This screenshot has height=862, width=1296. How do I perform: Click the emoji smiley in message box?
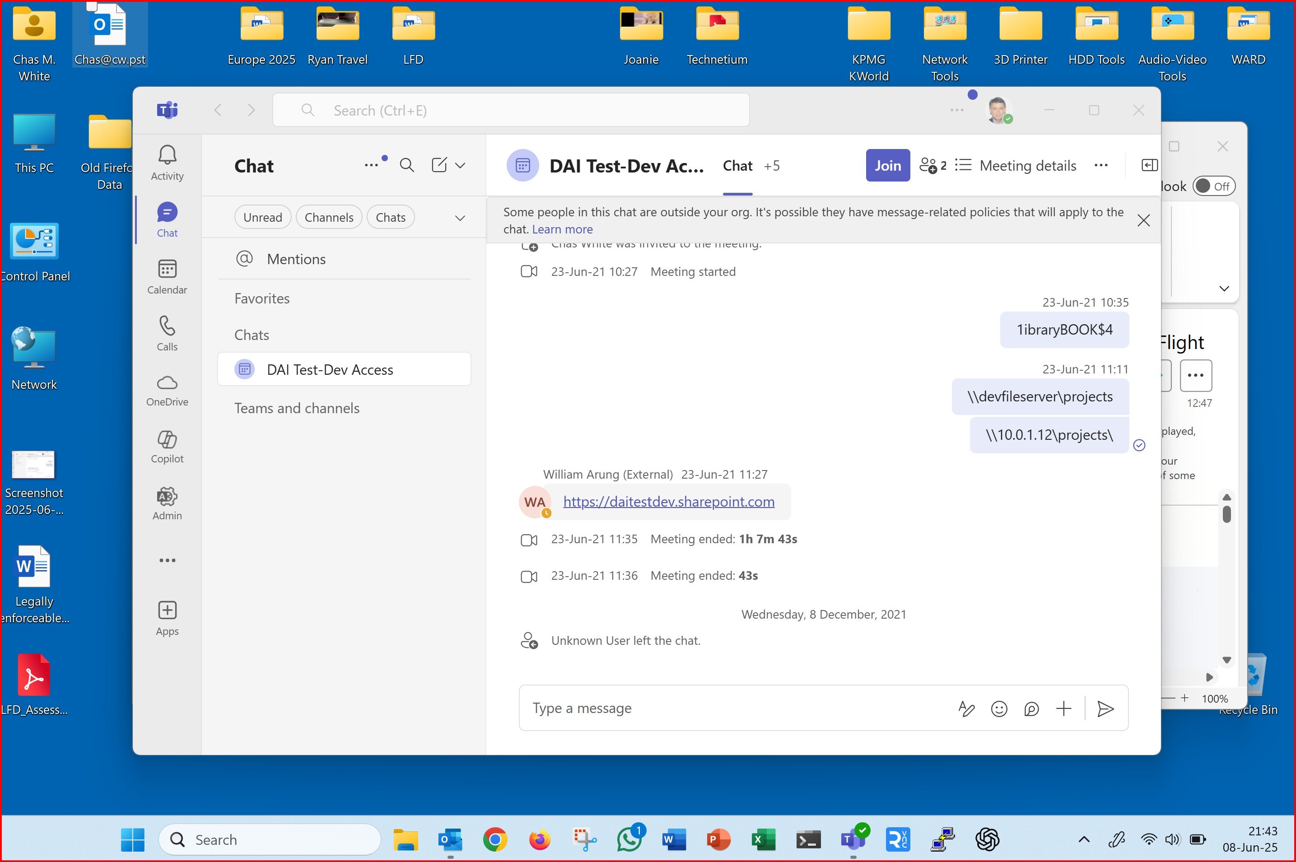pyautogui.click(x=999, y=708)
